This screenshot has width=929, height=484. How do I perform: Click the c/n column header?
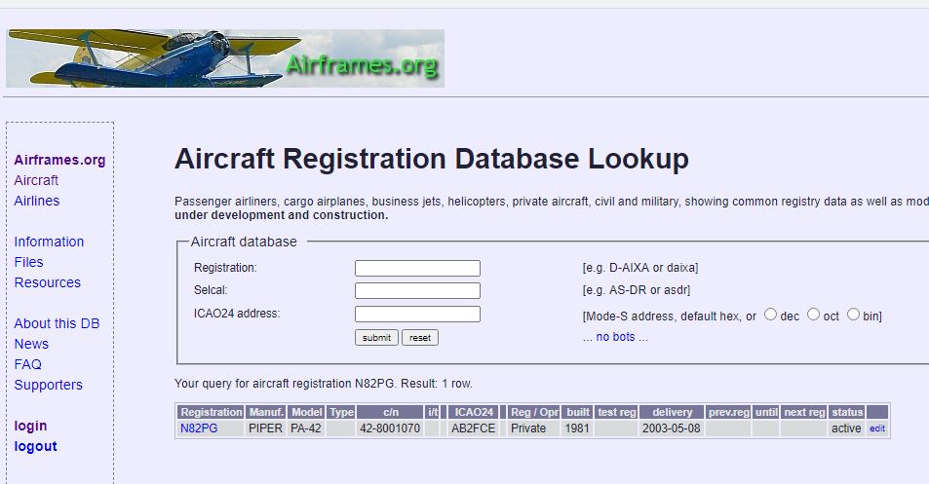pyautogui.click(x=391, y=412)
